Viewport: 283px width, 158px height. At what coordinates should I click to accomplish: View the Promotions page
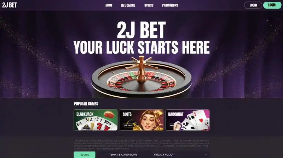pyautogui.click(x=170, y=6)
